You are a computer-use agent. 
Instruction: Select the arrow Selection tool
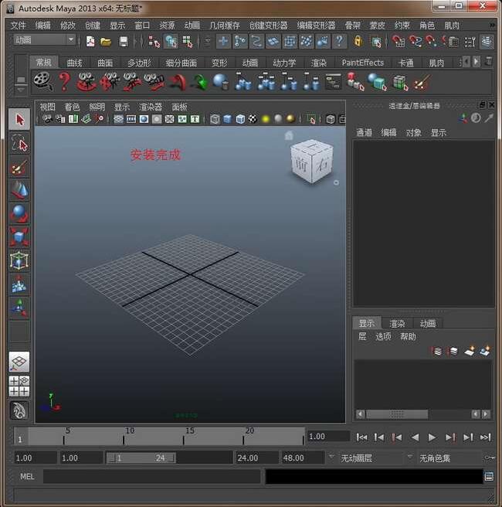point(19,120)
